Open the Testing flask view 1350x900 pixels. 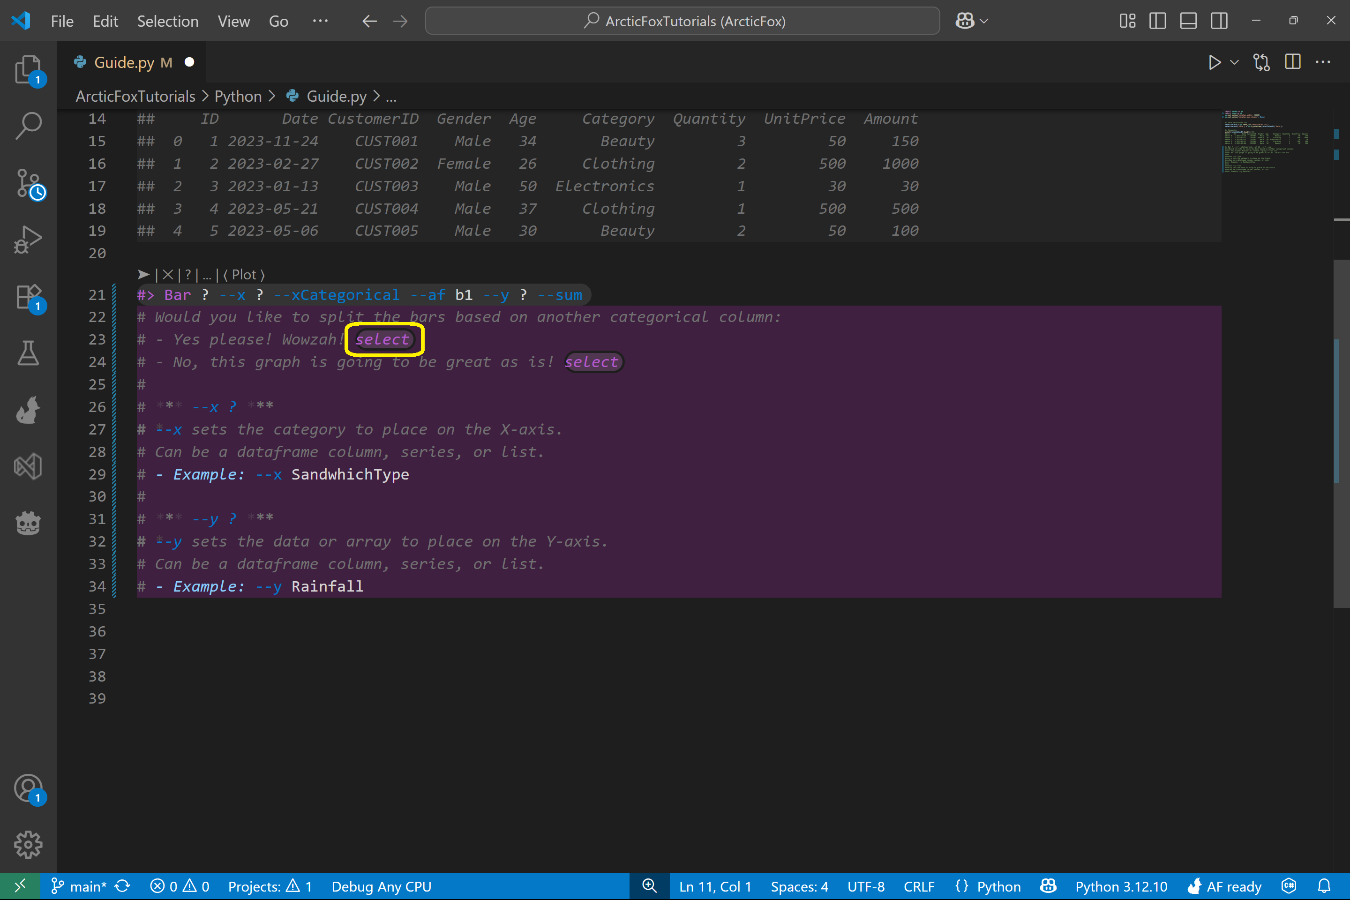[x=28, y=353]
